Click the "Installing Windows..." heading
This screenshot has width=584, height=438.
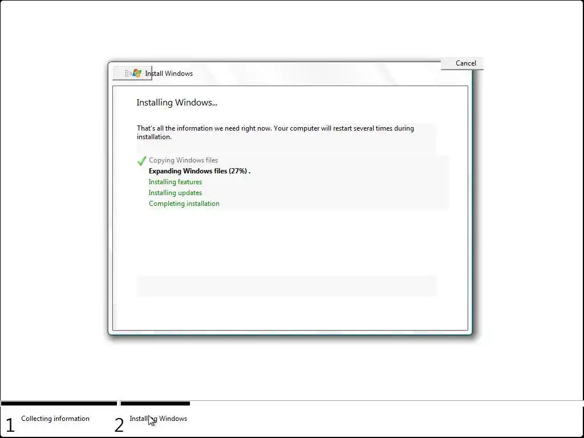click(x=177, y=103)
